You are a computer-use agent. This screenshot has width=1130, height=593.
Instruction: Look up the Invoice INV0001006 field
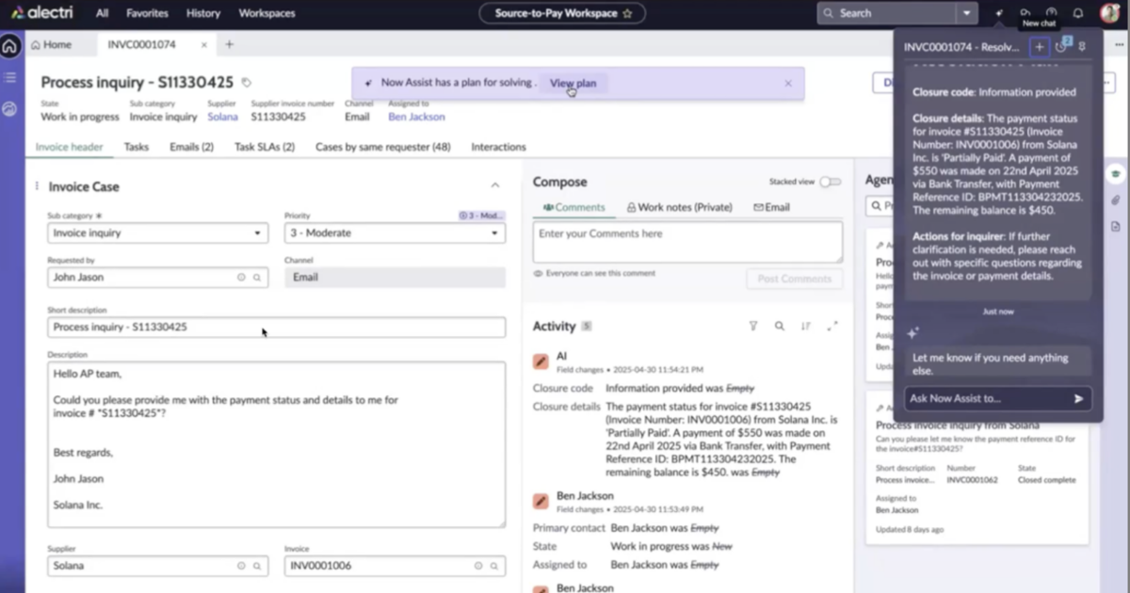[494, 566]
